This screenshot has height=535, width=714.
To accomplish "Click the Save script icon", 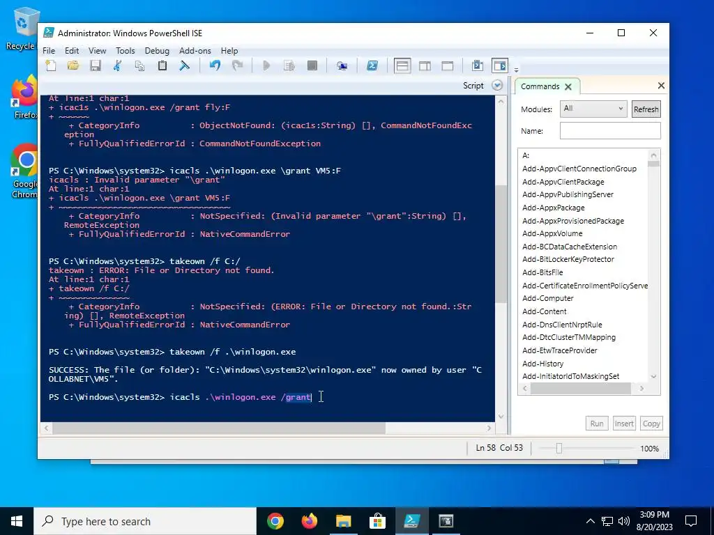I will (95, 65).
